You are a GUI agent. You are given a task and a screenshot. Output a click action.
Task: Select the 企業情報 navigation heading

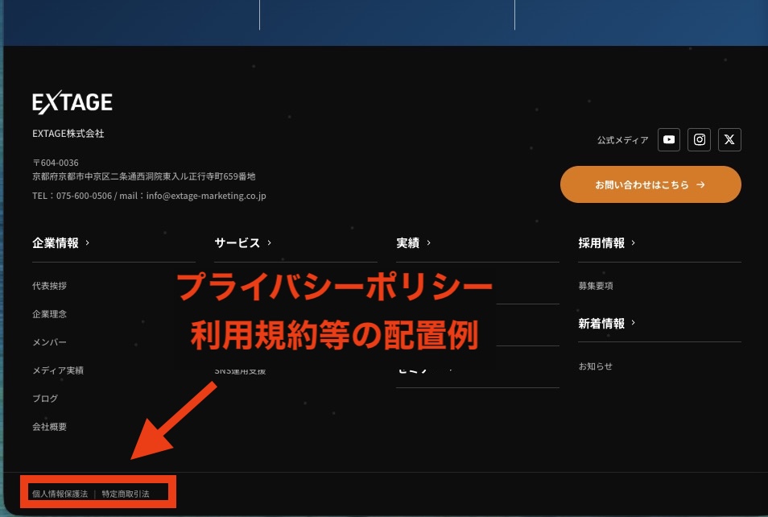coord(55,242)
